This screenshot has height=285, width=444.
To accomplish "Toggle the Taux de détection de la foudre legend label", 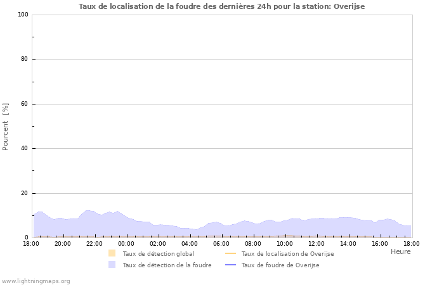I will click(x=167, y=265).
